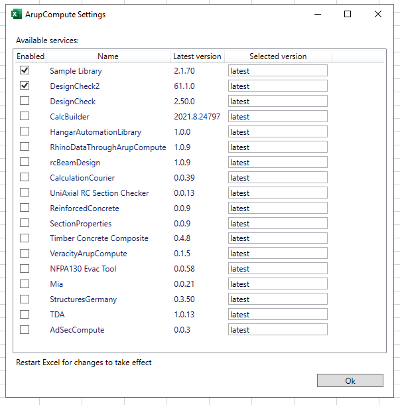Enable the ReinforcedConcrete checkbox
The height and width of the screenshot is (405, 400).
(x=25, y=208)
